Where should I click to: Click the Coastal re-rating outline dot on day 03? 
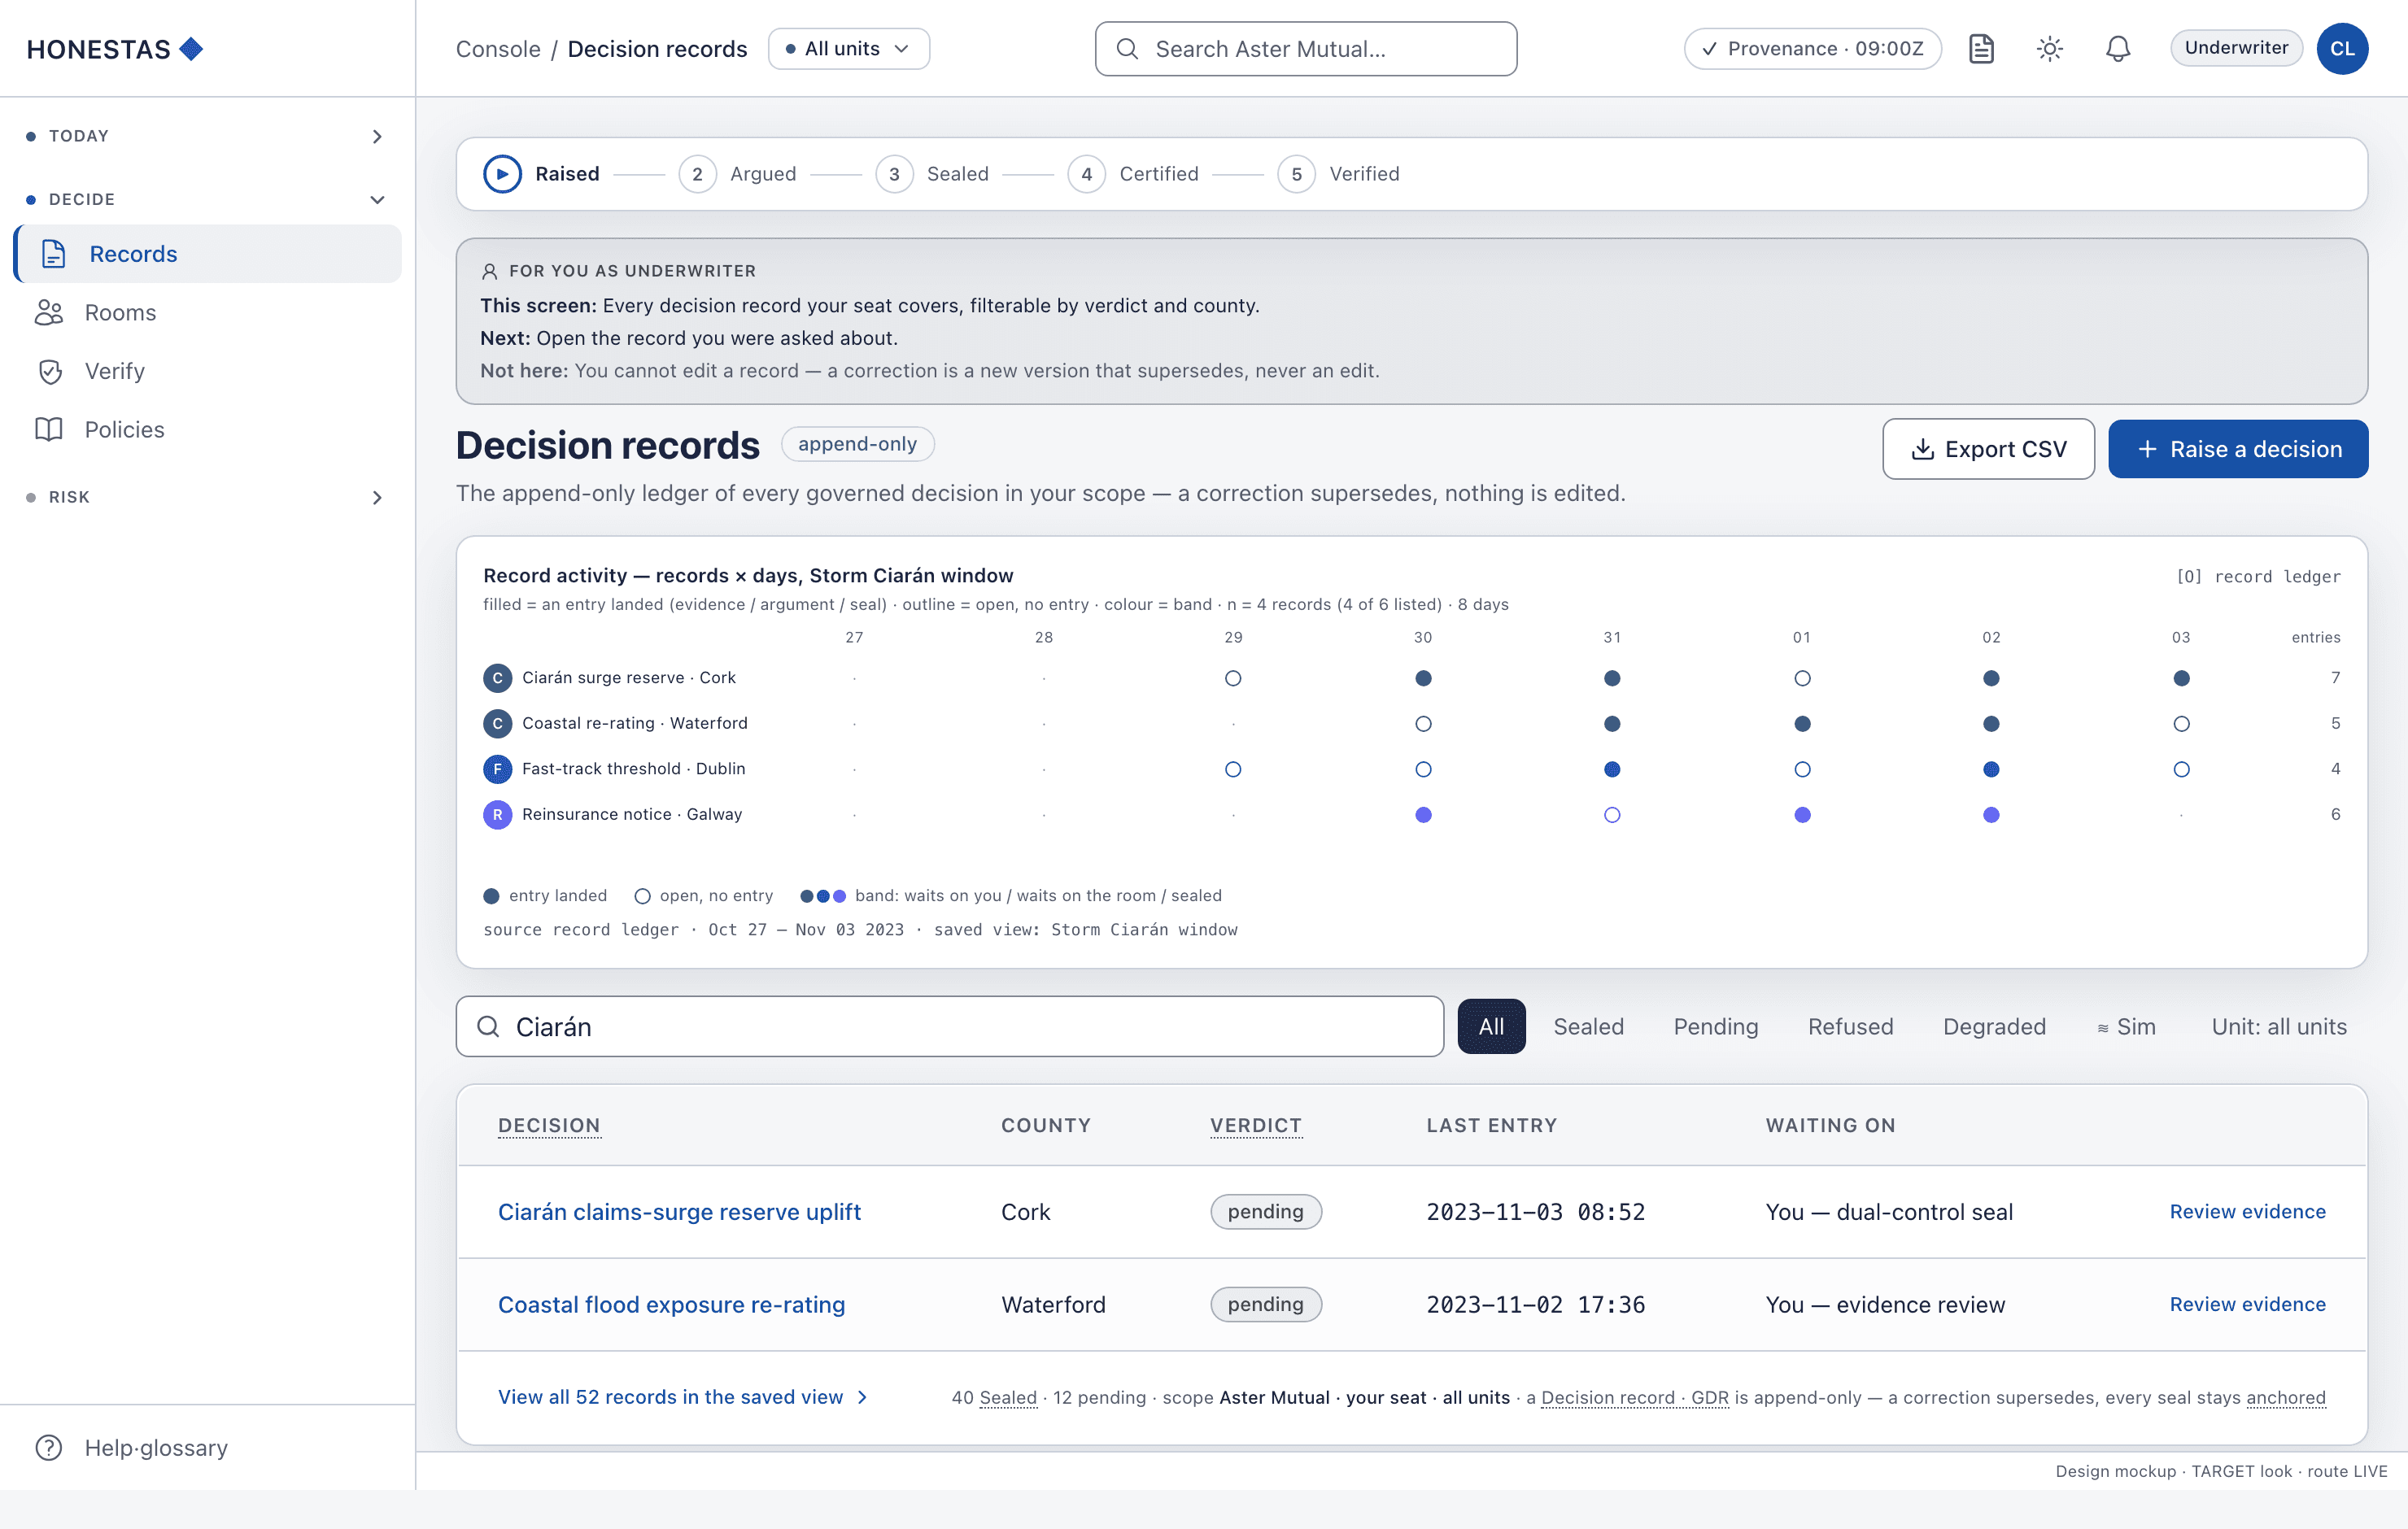coord(2181,724)
